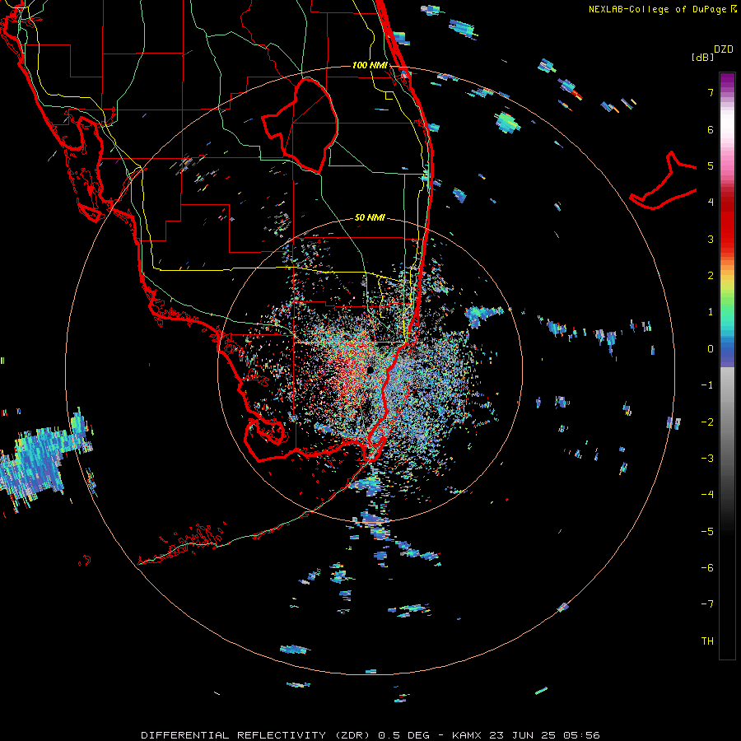Click the Lake Okeechobee red outline
The height and width of the screenshot is (741, 741).
pos(301,126)
